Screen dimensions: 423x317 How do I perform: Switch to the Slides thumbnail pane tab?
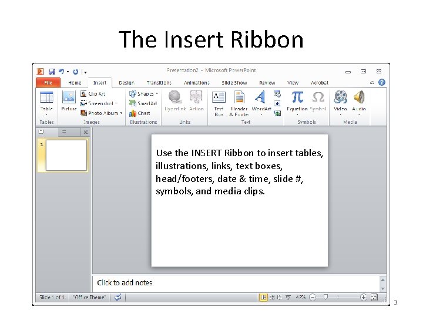(41, 132)
